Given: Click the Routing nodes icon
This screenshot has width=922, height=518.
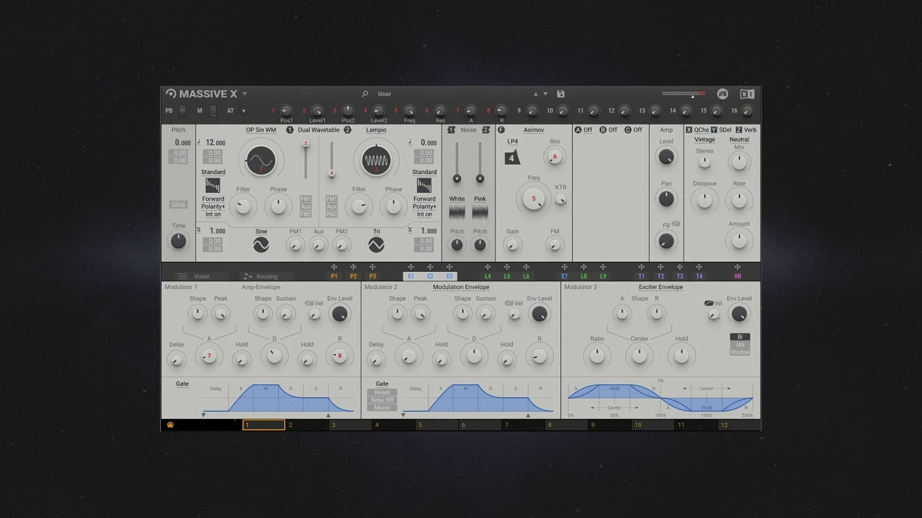Looking at the screenshot, I should 248,276.
